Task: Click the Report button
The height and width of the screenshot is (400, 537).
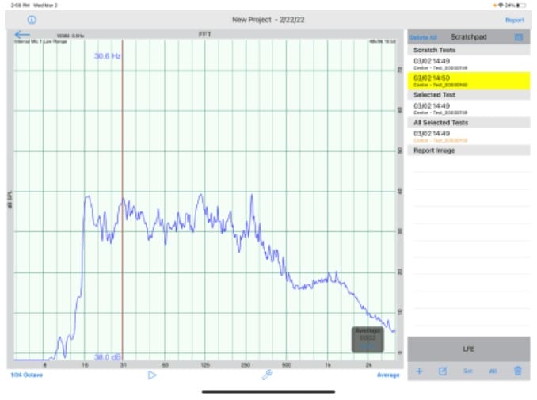Action: tap(514, 19)
